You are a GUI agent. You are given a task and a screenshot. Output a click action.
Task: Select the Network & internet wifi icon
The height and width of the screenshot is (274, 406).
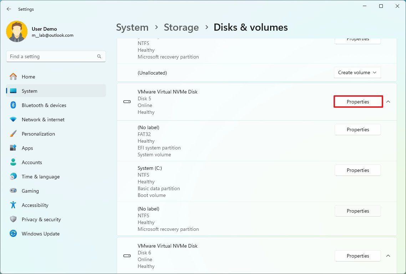[13, 120]
